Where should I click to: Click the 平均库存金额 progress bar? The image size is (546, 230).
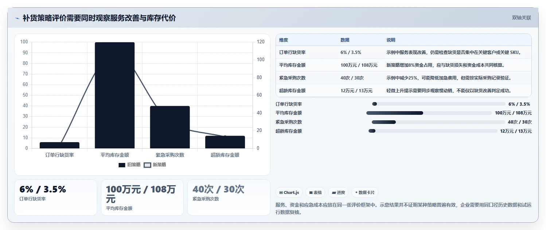429,113
